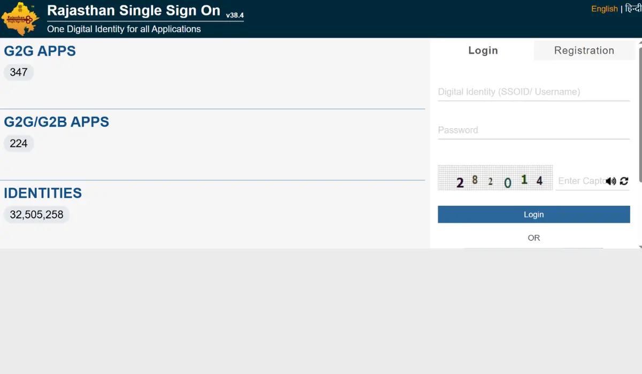This screenshot has height=374, width=642.
Task: Click the Rajasthan SSO logo
Action: click(x=20, y=19)
